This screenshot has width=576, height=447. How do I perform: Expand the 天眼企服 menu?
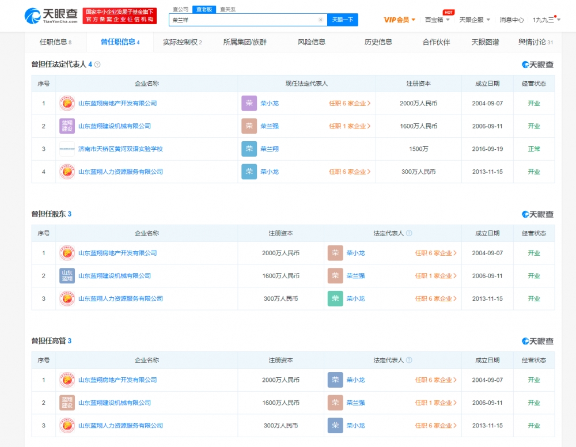pyautogui.click(x=475, y=20)
